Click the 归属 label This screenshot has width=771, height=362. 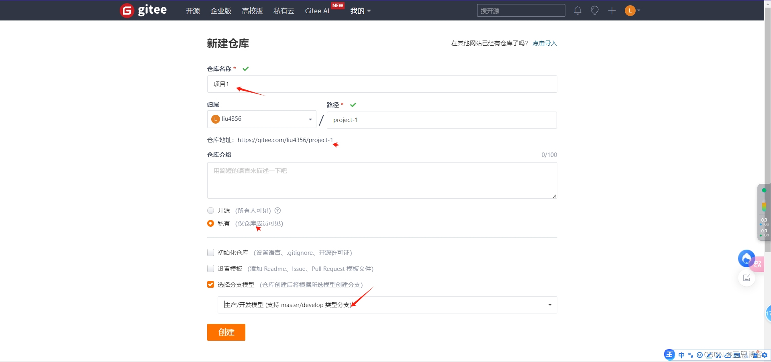[213, 104]
